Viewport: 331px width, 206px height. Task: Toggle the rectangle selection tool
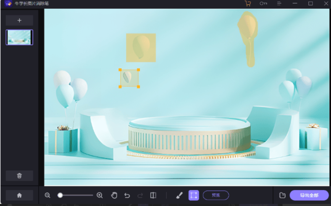point(194,195)
